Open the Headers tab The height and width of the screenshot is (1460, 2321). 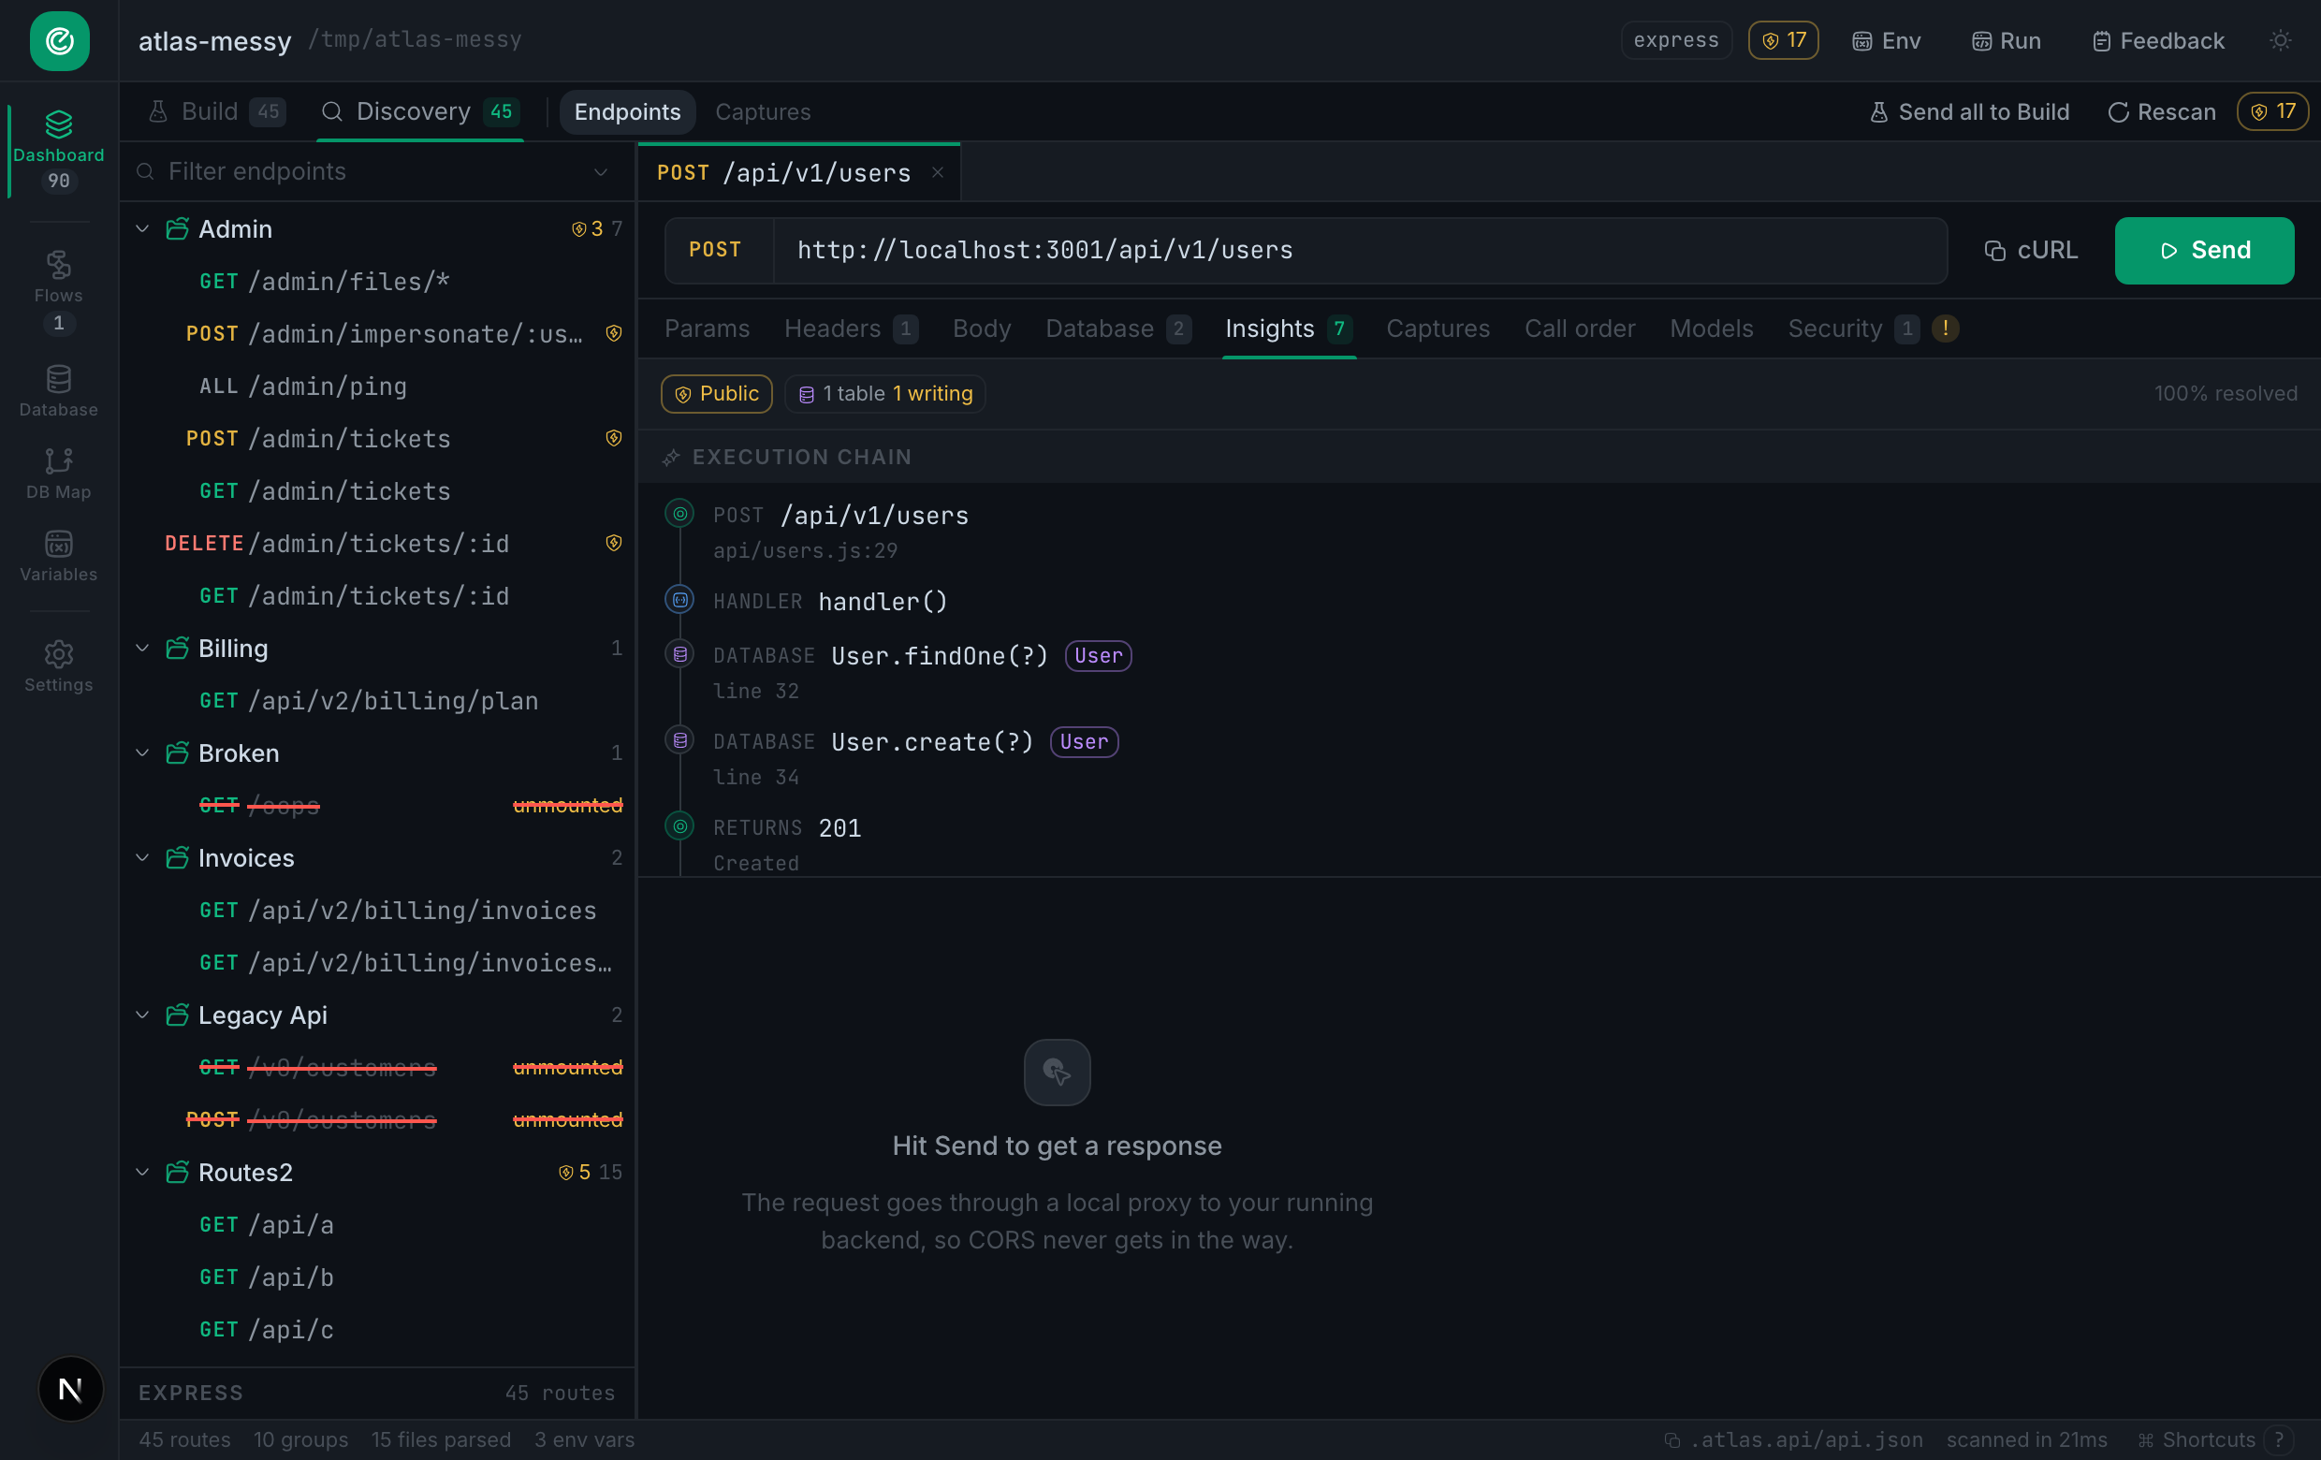(x=850, y=328)
